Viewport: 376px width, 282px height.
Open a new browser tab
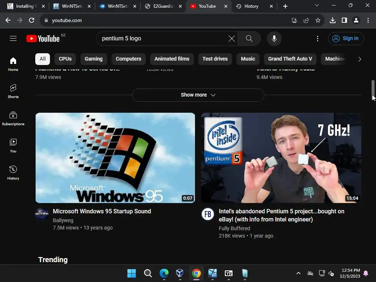click(285, 6)
